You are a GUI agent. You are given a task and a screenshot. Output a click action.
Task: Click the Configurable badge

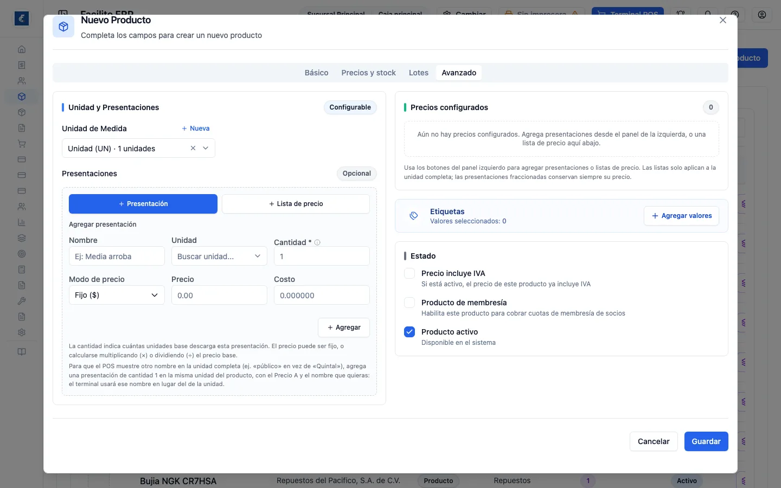click(x=350, y=107)
